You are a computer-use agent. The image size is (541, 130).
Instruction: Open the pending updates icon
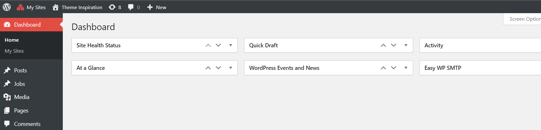click(x=115, y=7)
